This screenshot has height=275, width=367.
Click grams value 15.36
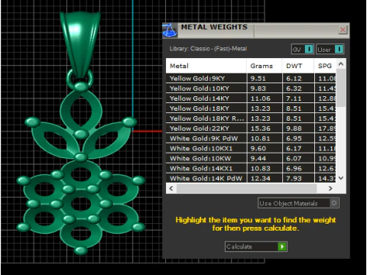click(x=261, y=128)
